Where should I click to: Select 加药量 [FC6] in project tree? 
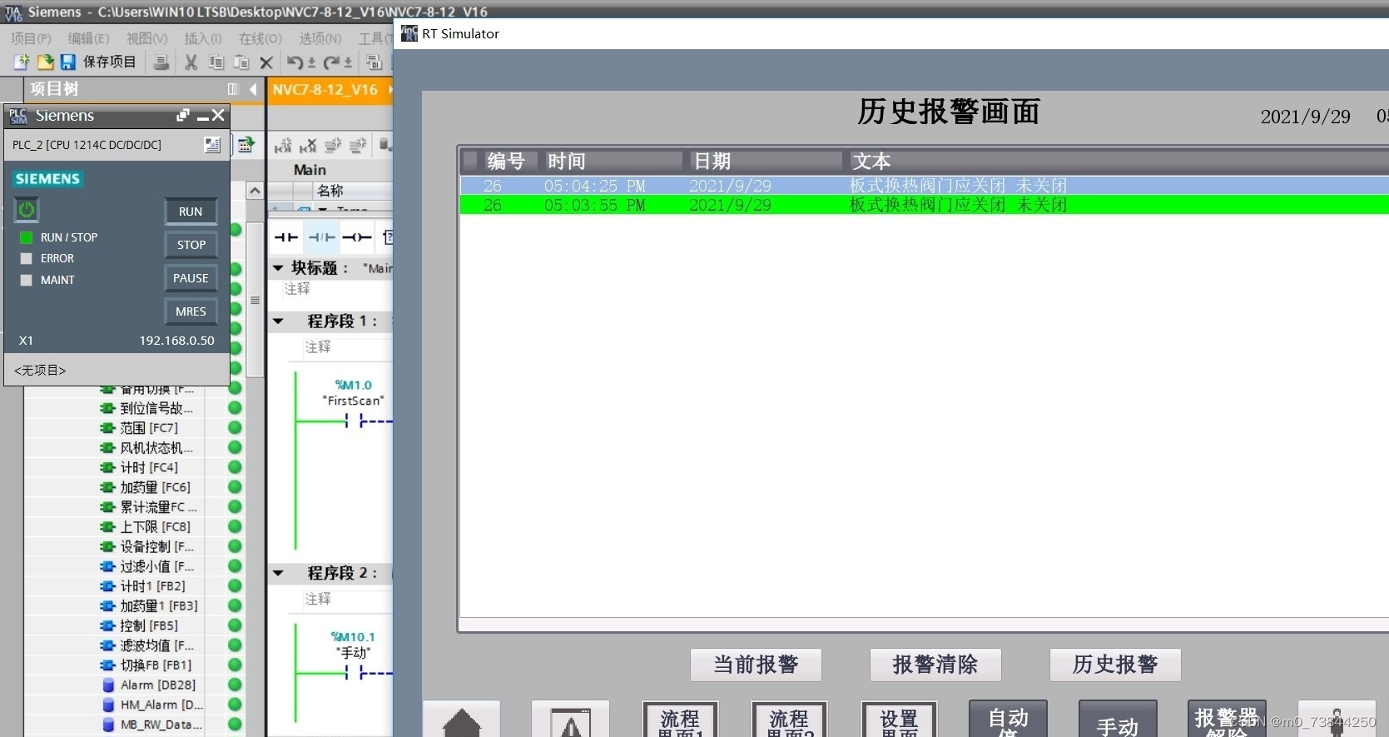[x=155, y=487]
